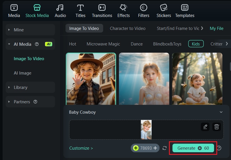Select the Titles icon
The height and width of the screenshot is (160, 231).
click(80, 7)
